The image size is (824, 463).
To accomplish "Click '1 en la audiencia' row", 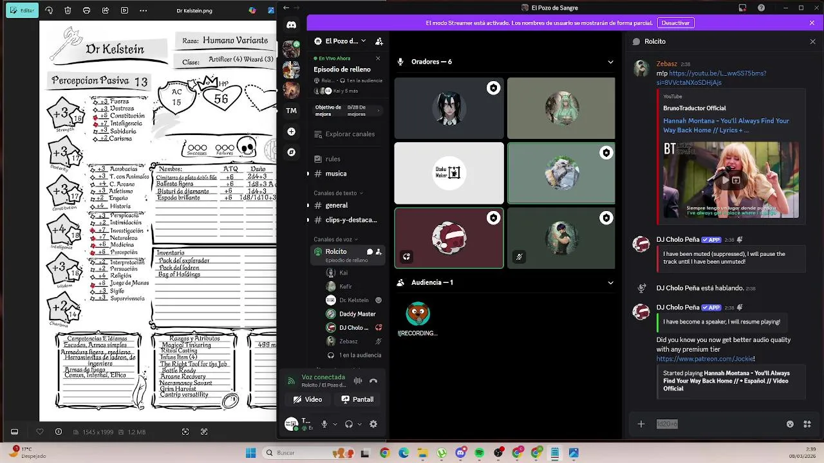I will (x=353, y=355).
